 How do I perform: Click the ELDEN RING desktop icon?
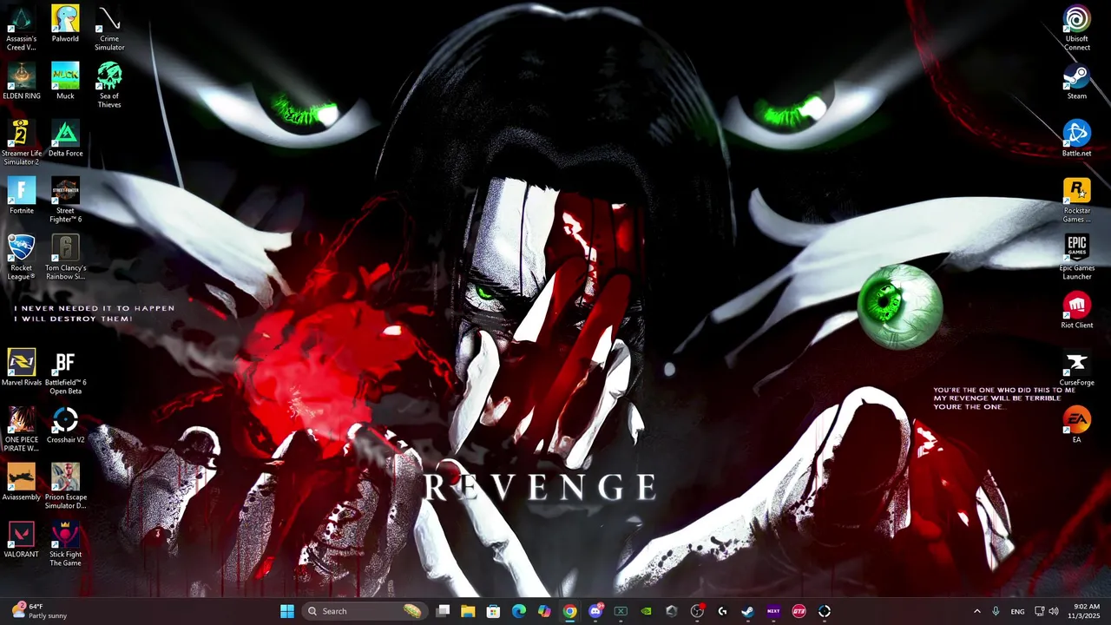(x=22, y=81)
